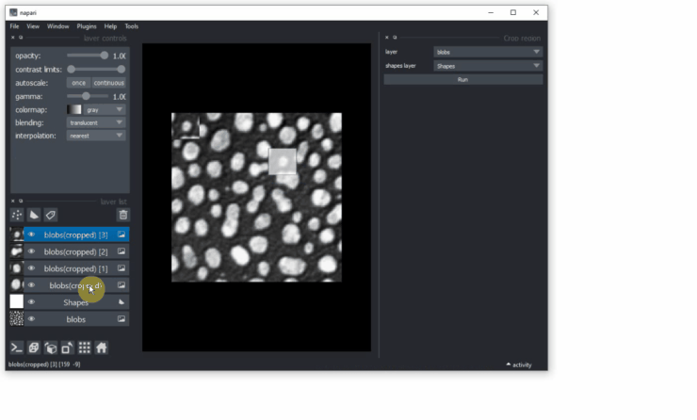Image resolution: width=697 pixels, height=420 pixels.
Task: Click image type icon of blobs layer
Action: 122,319
